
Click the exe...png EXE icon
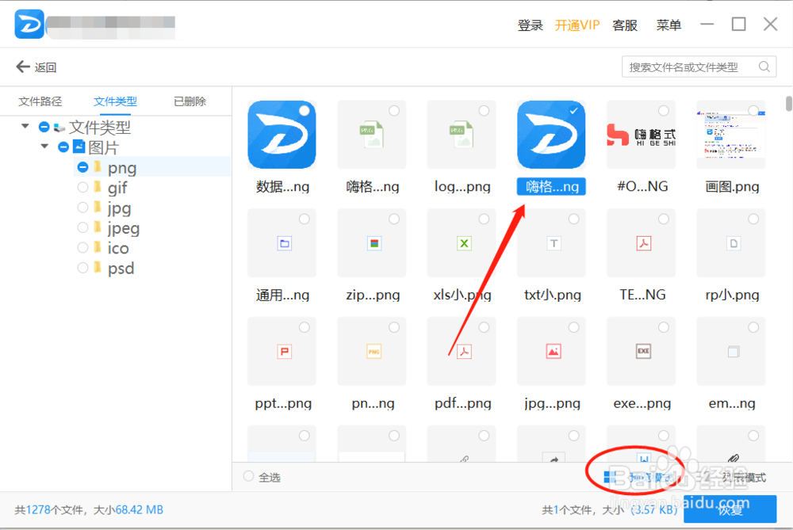pos(643,352)
